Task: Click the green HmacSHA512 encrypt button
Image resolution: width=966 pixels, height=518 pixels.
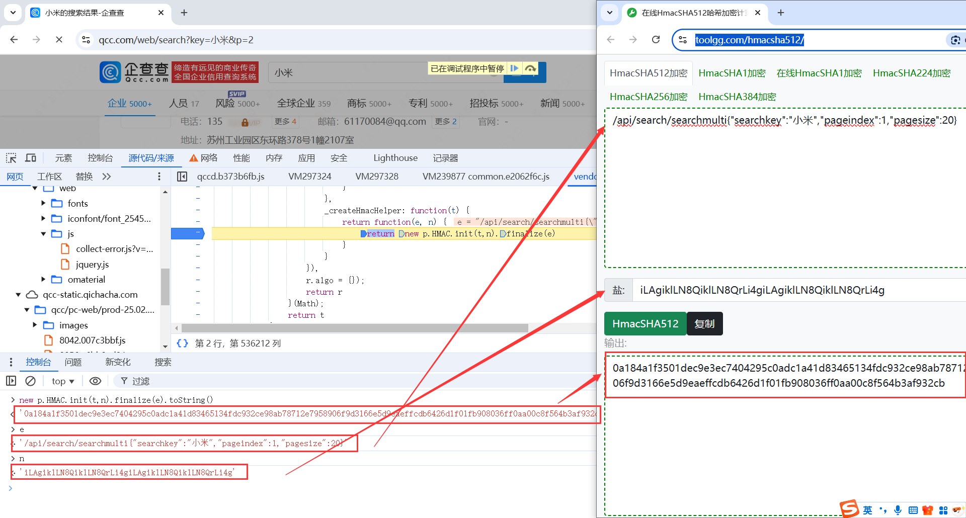Action: coord(646,323)
